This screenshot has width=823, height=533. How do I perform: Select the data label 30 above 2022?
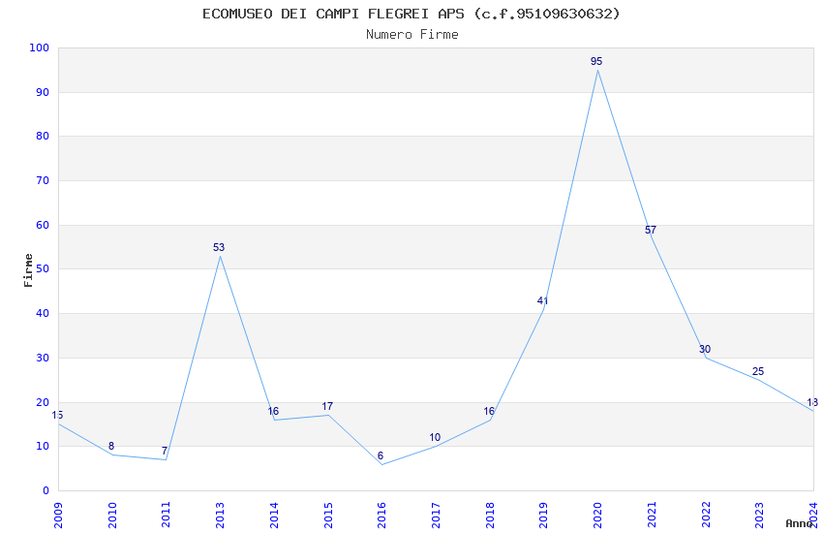(704, 349)
